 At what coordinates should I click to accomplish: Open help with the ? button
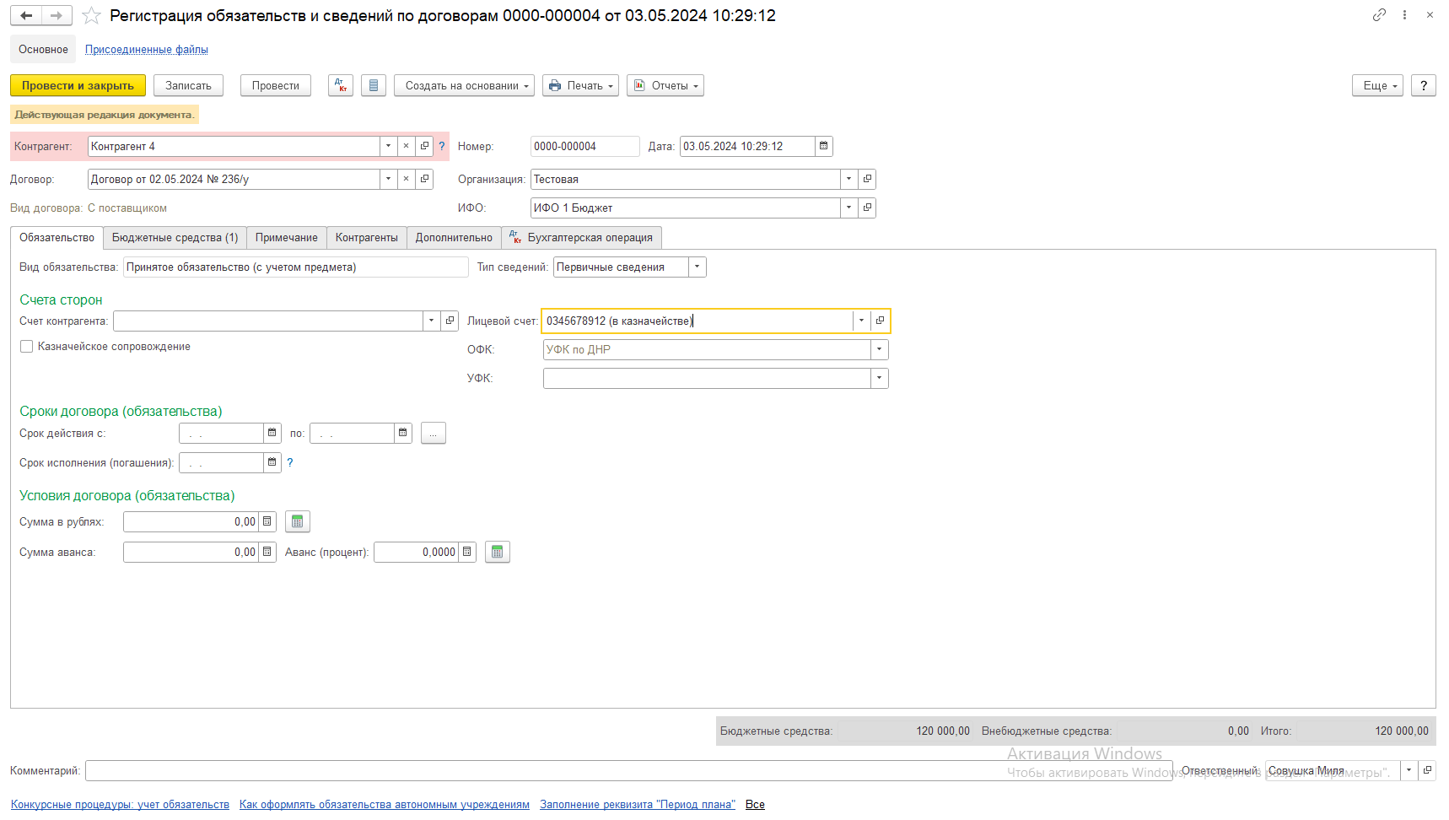pos(1424,85)
